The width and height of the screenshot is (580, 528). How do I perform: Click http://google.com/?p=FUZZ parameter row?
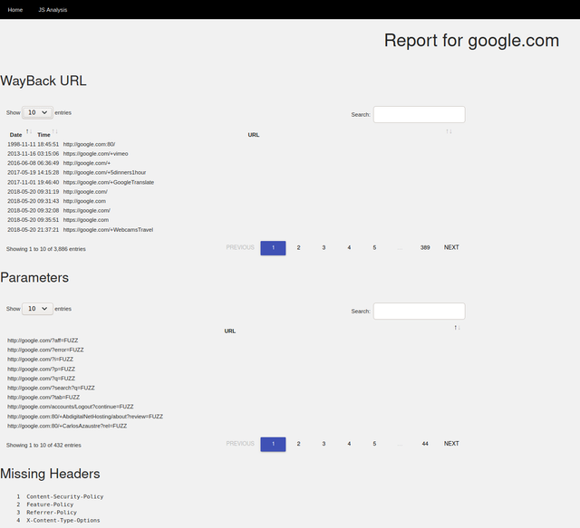coord(41,369)
